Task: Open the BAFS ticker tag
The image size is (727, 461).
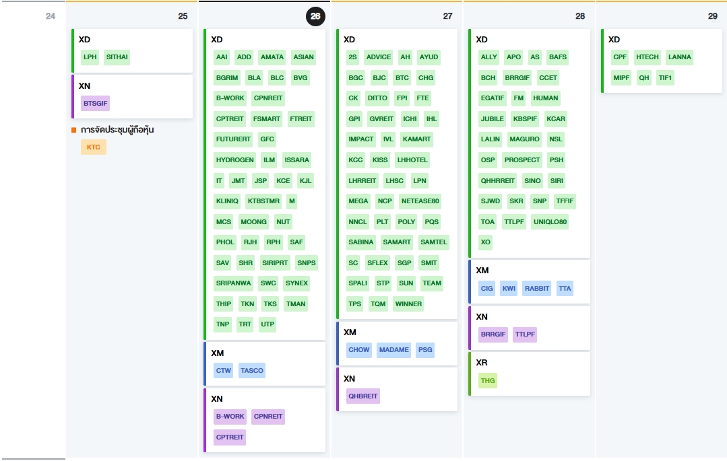Action: pyautogui.click(x=557, y=57)
